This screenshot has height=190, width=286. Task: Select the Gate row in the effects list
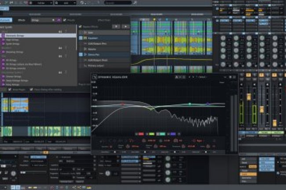[104, 32]
